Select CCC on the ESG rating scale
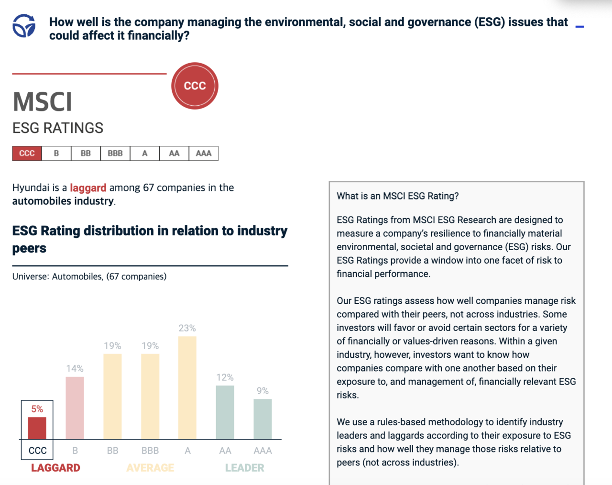The height and width of the screenshot is (485, 612). [x=27, y=153]
